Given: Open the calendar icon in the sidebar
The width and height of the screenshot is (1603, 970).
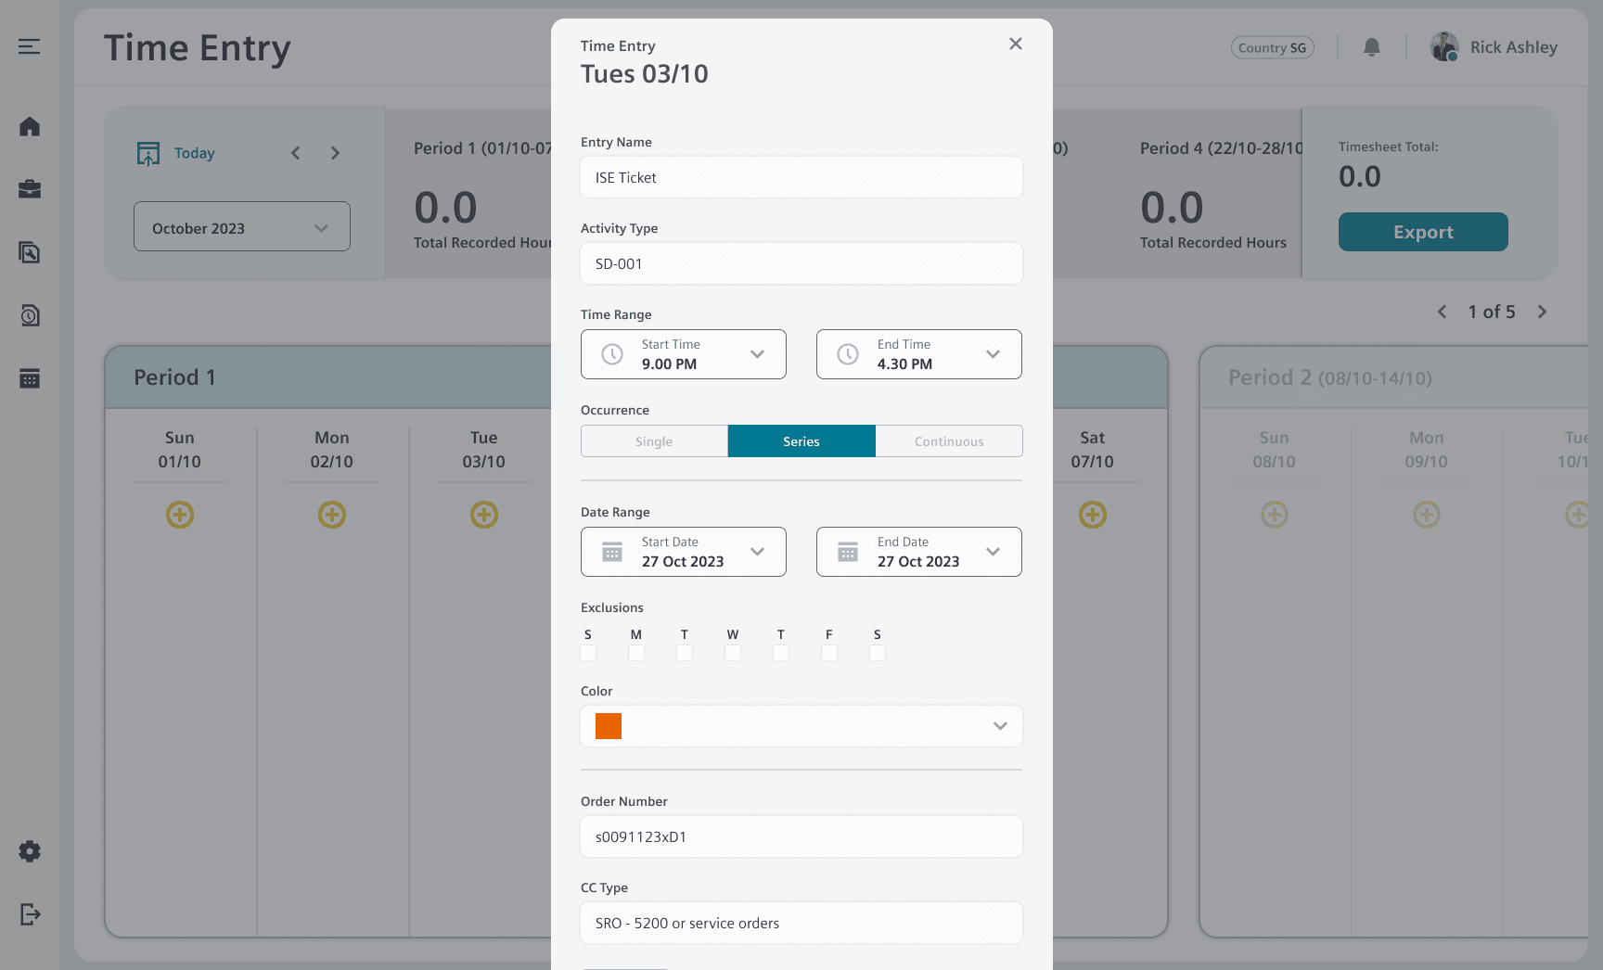Looking at the screenshot, I should pos(30,378).
